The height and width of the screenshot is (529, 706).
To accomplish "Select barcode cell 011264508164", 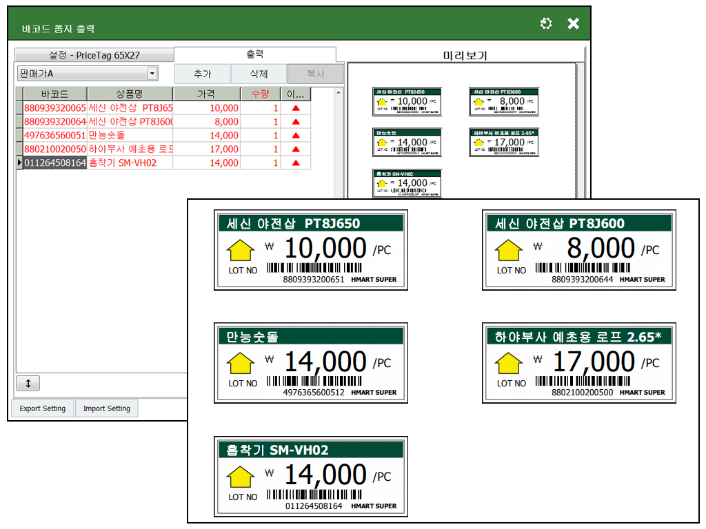I will (55, 163).
